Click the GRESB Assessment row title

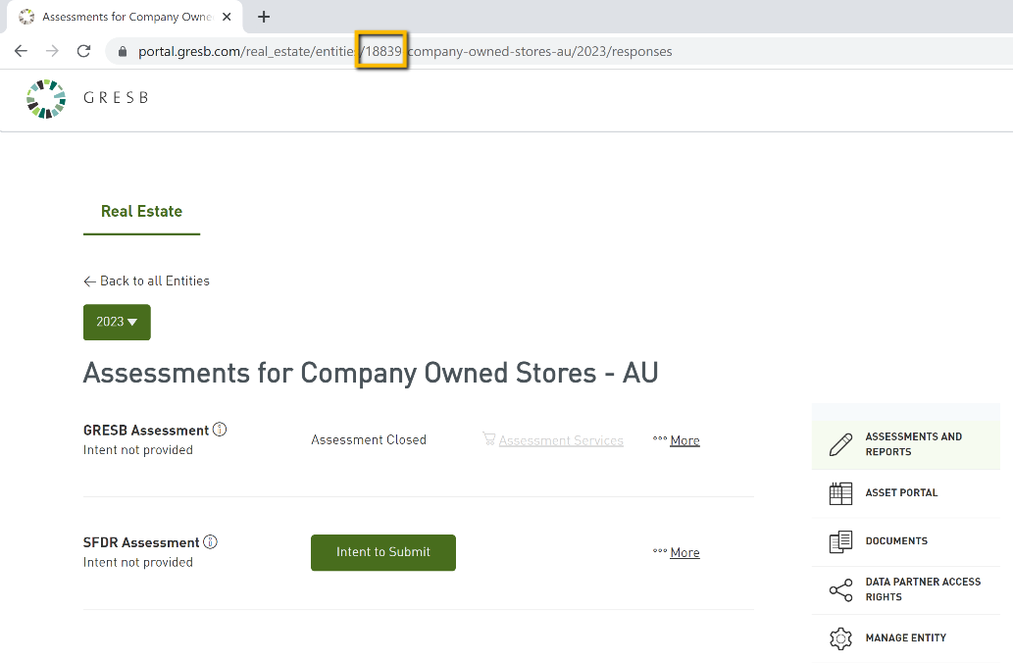click(146, 431)
